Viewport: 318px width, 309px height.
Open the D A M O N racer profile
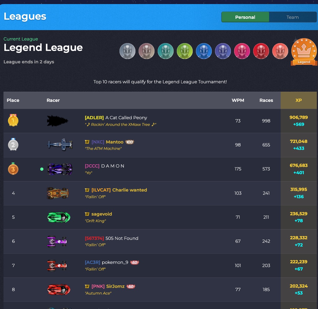pos(113,166)
